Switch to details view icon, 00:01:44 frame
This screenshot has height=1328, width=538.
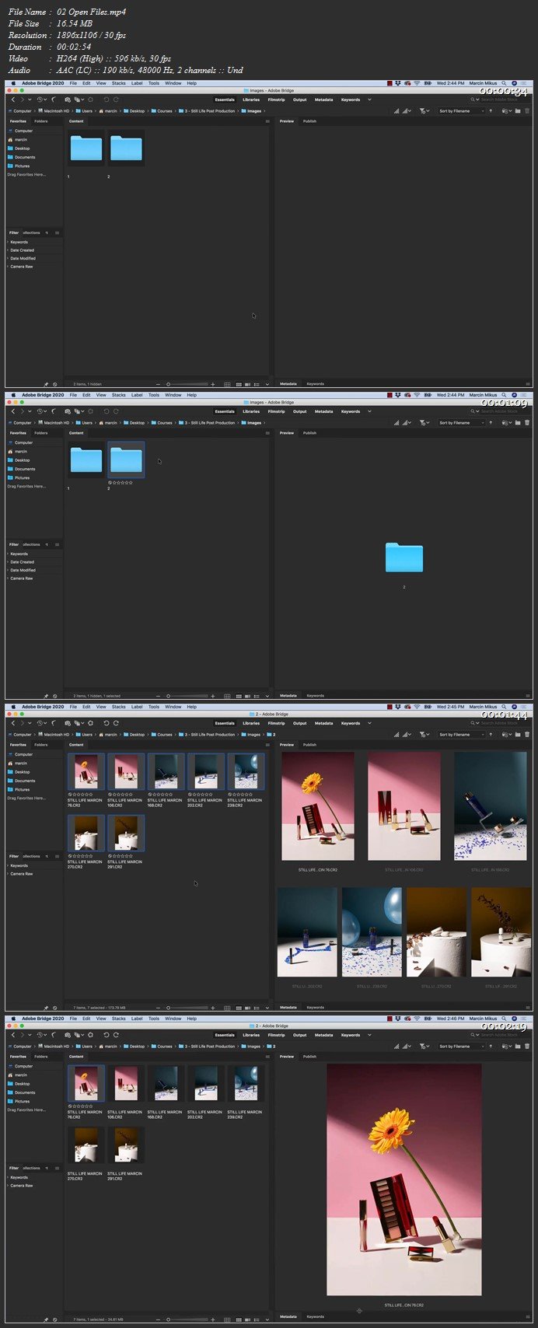tap(247, 1008)
